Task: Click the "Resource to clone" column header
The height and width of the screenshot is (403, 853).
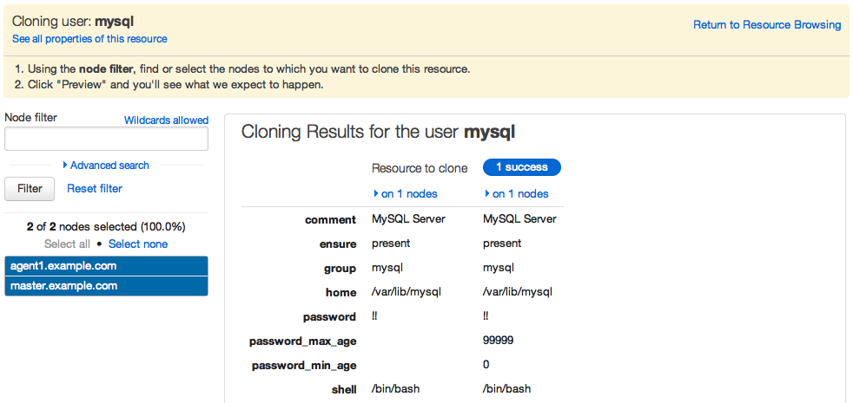Action: (x=420, y=168)
